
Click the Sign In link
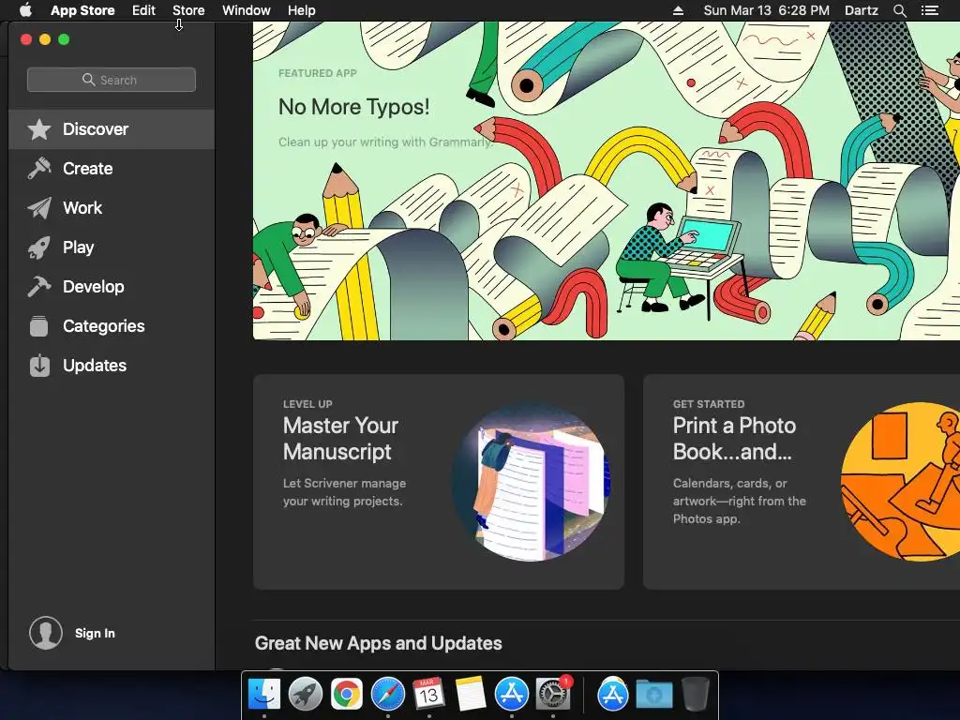pyautogui.click(x=95, y=633)
